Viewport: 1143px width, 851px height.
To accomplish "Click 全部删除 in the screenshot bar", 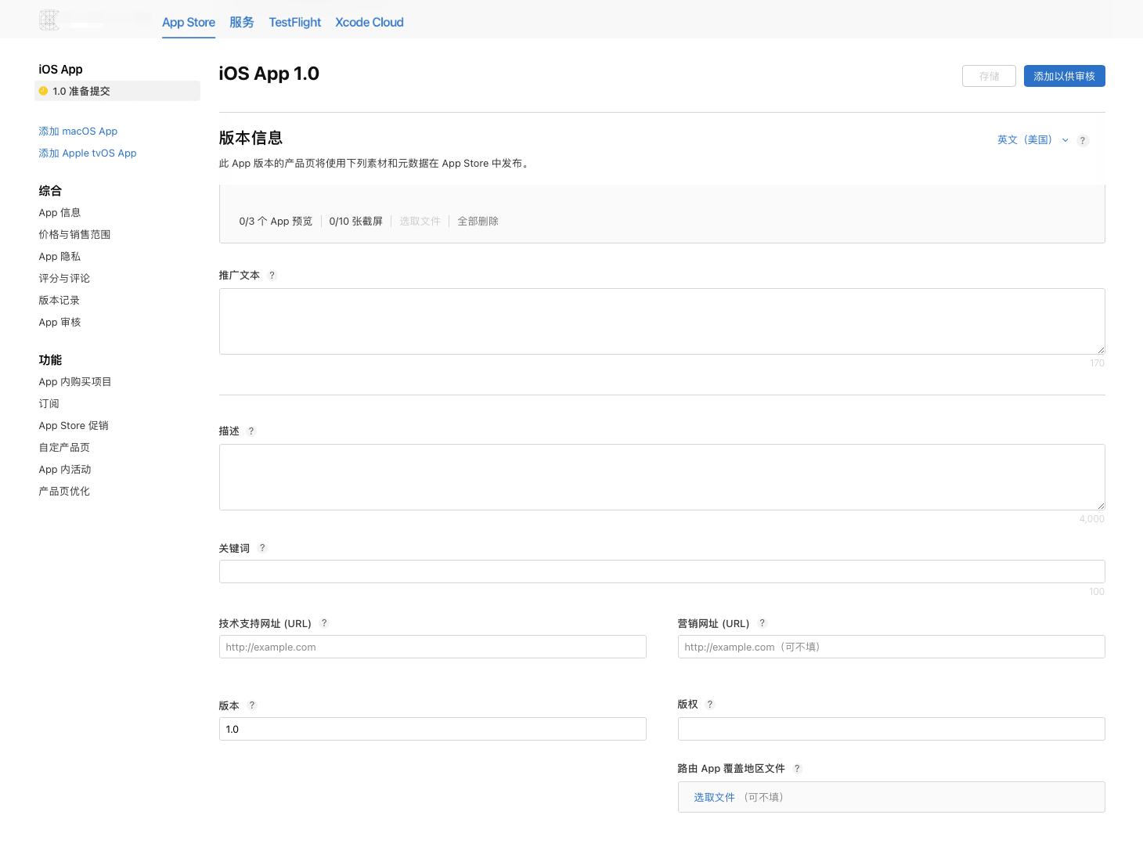I will coord(478,222).
